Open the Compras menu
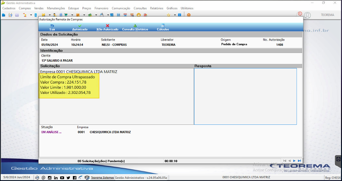Image resolution: width=342 pixels, height=181 pixels. [x=25, y=8]
